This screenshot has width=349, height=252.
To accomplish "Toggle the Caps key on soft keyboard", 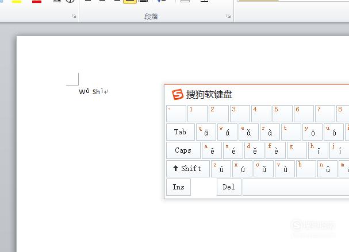I will click(183, 150).
